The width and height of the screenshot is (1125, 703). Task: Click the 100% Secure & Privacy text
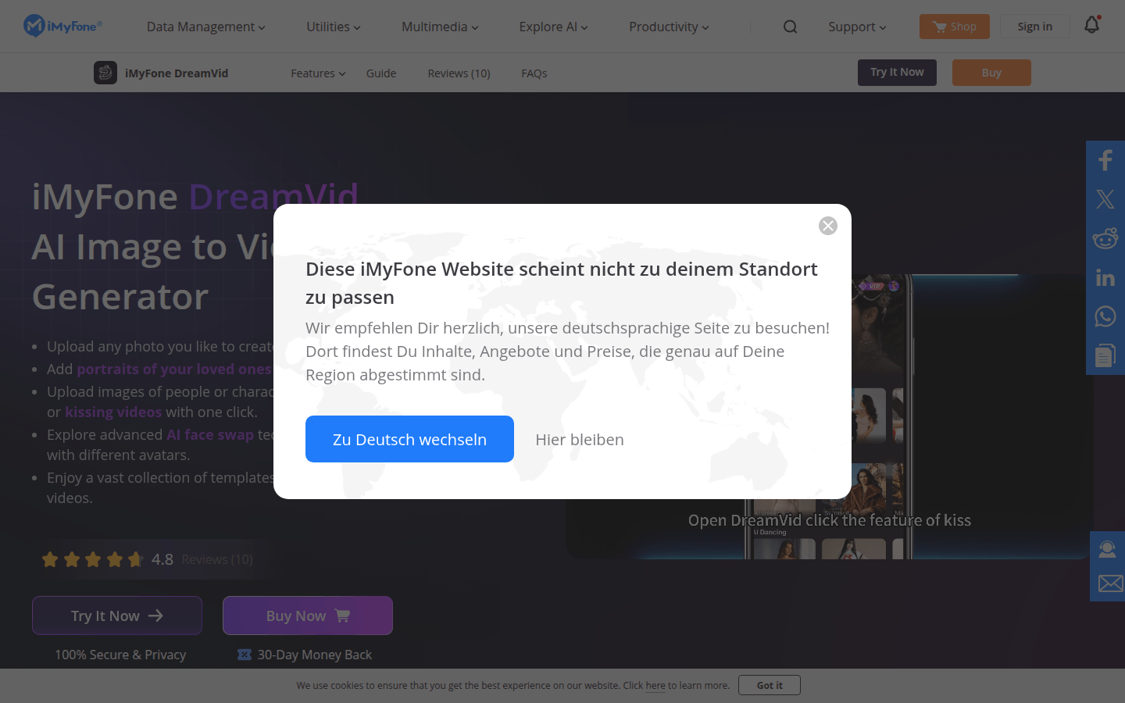[x=120, y=655]
